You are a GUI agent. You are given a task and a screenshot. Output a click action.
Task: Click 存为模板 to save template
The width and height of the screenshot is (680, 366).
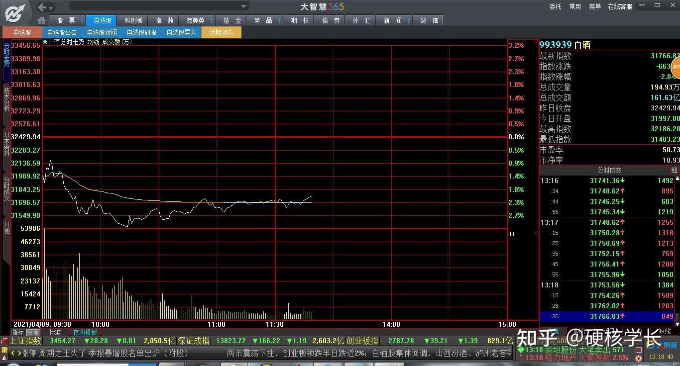tap(85, 332)
